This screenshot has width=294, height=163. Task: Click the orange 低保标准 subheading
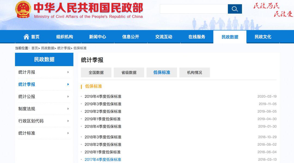coord(93,86)
